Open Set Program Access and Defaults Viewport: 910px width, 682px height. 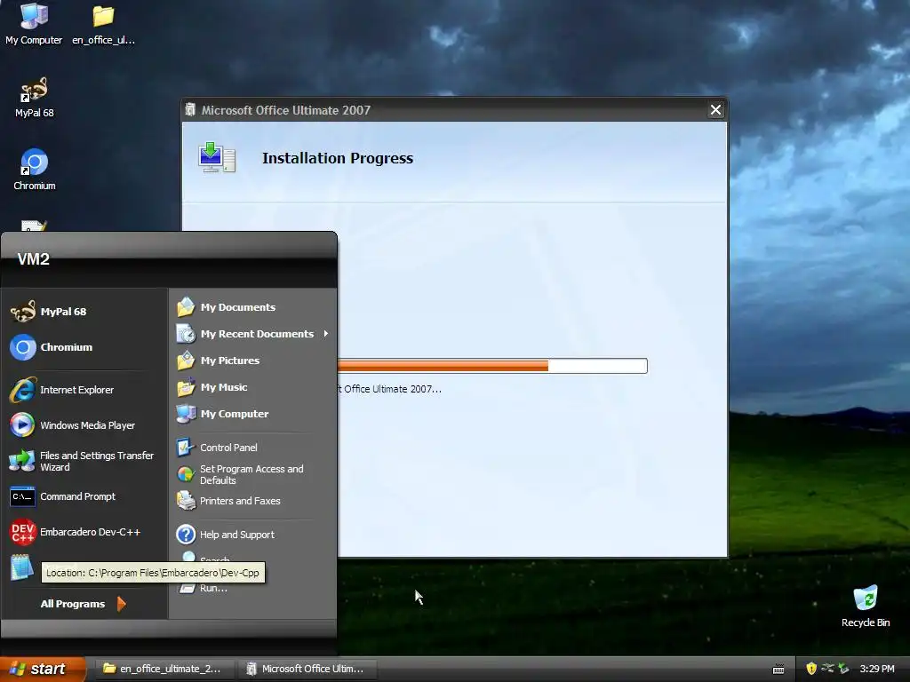pyautogui.click(x=252, y=474)
